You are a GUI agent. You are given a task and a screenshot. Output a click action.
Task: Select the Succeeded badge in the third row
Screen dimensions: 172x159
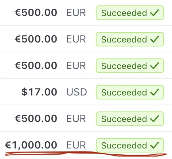130,66
